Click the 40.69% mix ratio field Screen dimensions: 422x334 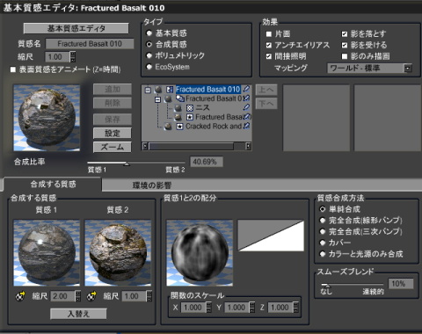(x=207, y=162)
